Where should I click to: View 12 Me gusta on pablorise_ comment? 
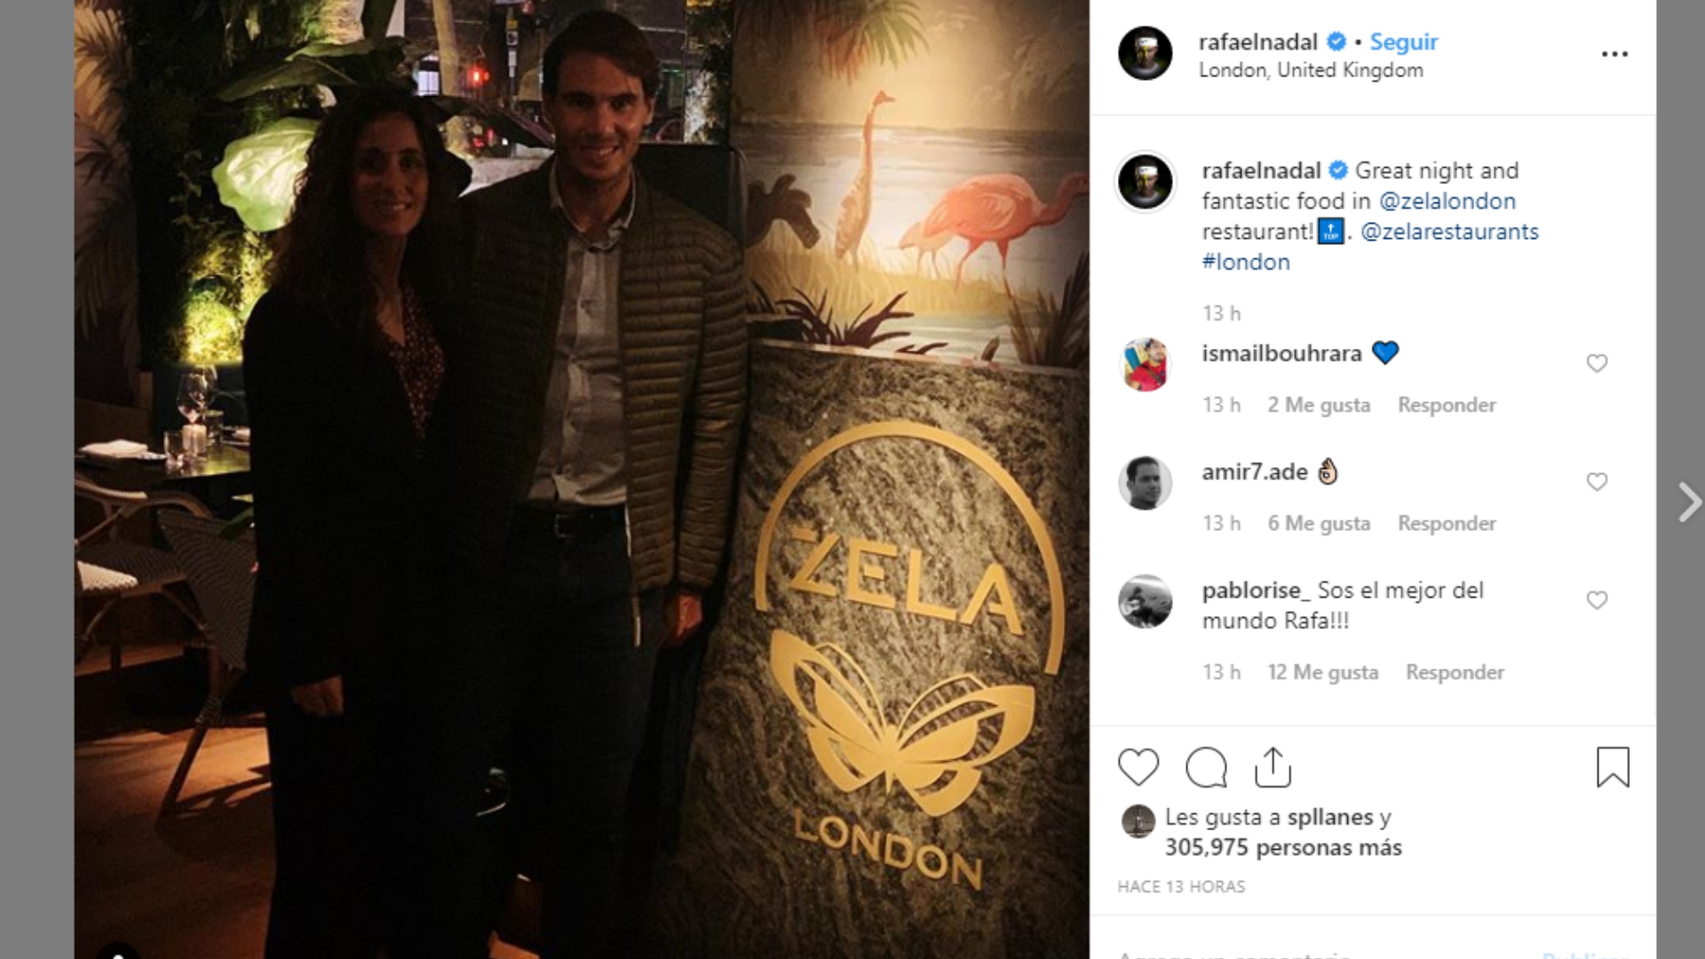point(1323,672)
